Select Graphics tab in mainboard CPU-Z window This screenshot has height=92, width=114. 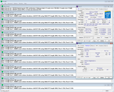point(101,46)
